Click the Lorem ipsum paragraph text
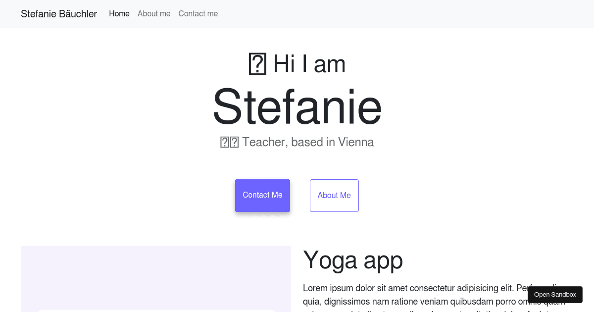 click(434, 297)
